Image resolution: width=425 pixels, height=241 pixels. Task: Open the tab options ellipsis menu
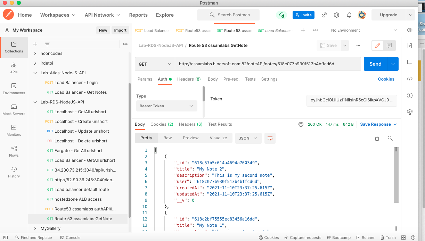pos(316,30)
